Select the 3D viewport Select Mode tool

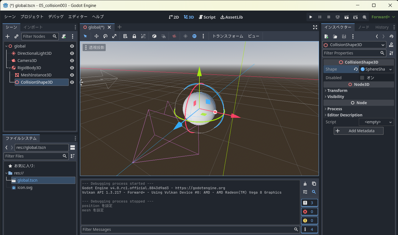pyautogui.click(x=85, y=36)
